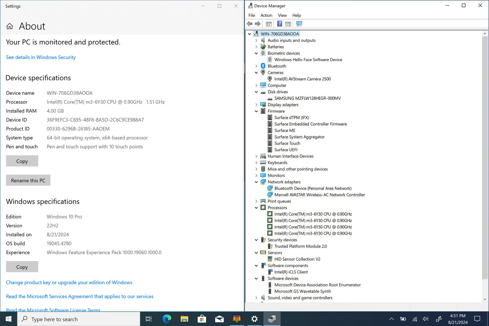The height and width of the screenshot is (326, 489).
Task: Open the View menu in Device Manager
Action: point(282,15)
